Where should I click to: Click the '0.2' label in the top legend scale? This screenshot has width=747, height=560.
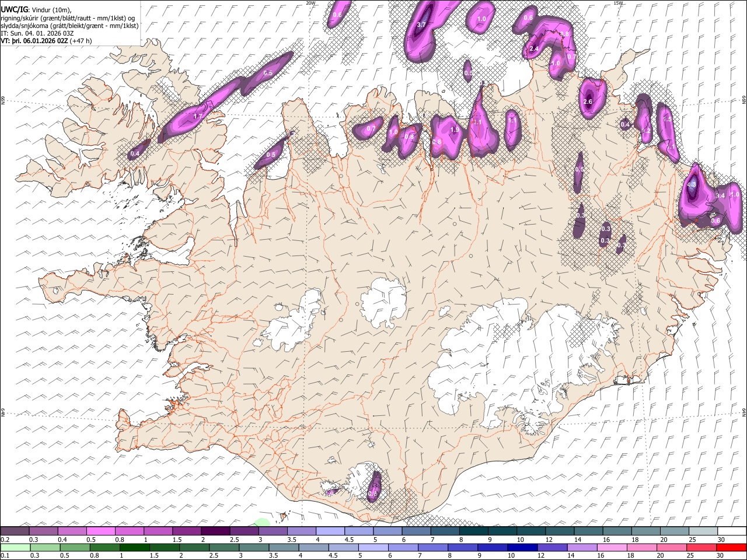click(5, 540)
